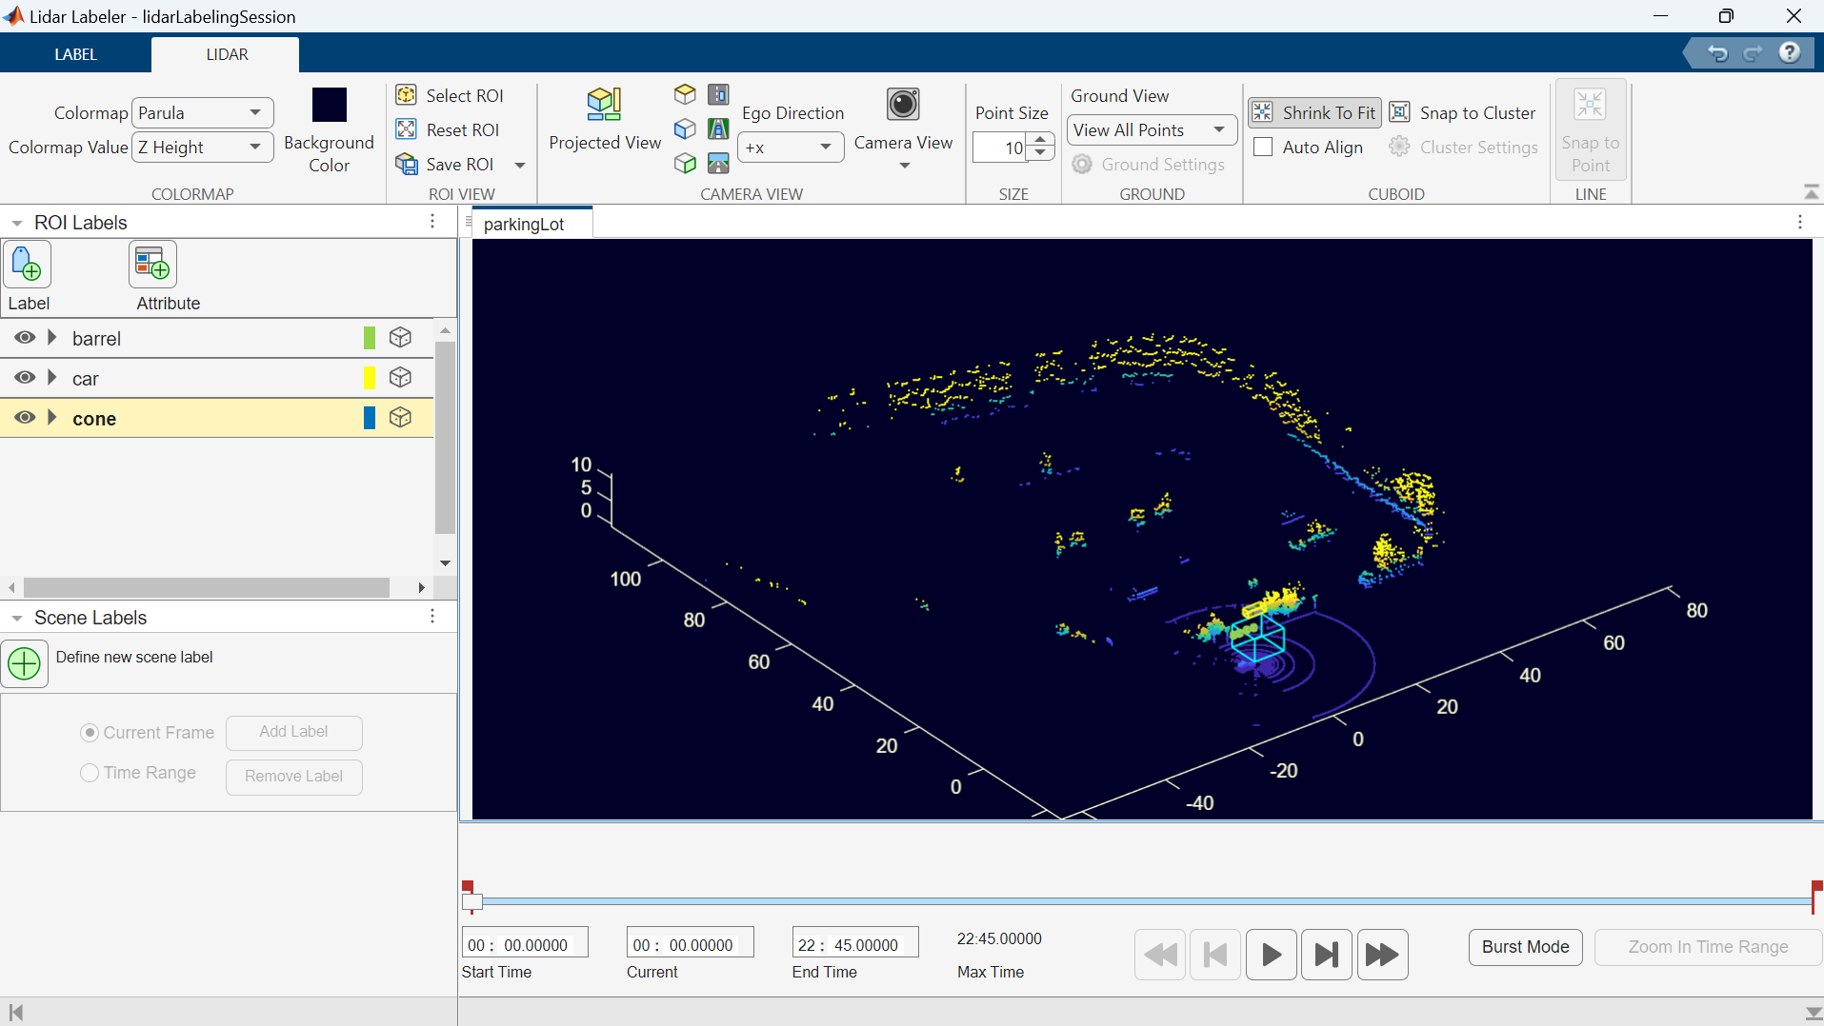Viewport: 1824px width, 1026px height.
Task: Jump to last frame button
Action: click(1382, 954)
